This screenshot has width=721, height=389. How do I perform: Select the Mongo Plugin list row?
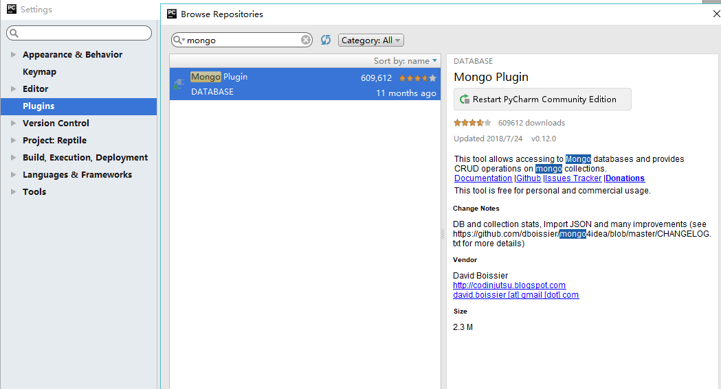305,84
